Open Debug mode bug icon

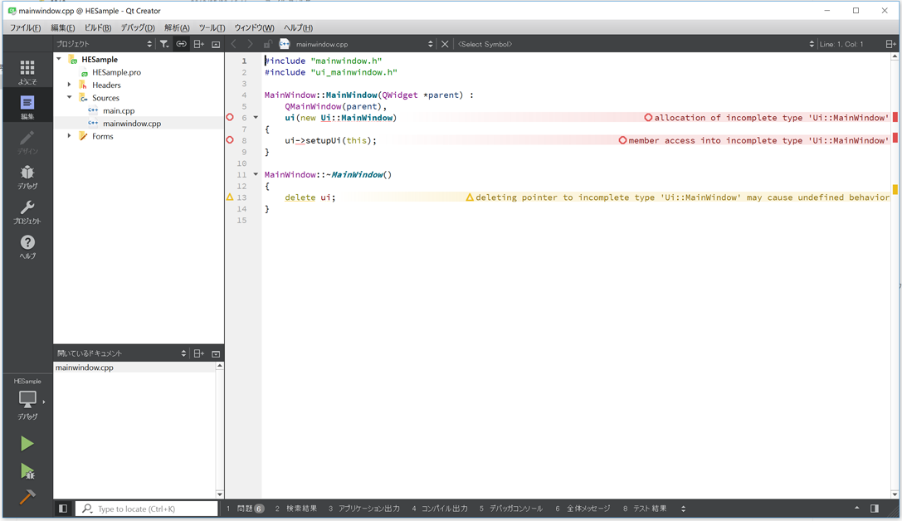click(x=27, y=177)
